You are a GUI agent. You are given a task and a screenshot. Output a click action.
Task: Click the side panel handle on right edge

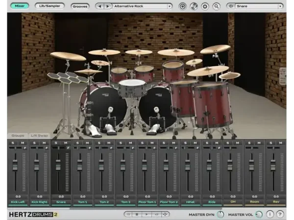(283, 77)
